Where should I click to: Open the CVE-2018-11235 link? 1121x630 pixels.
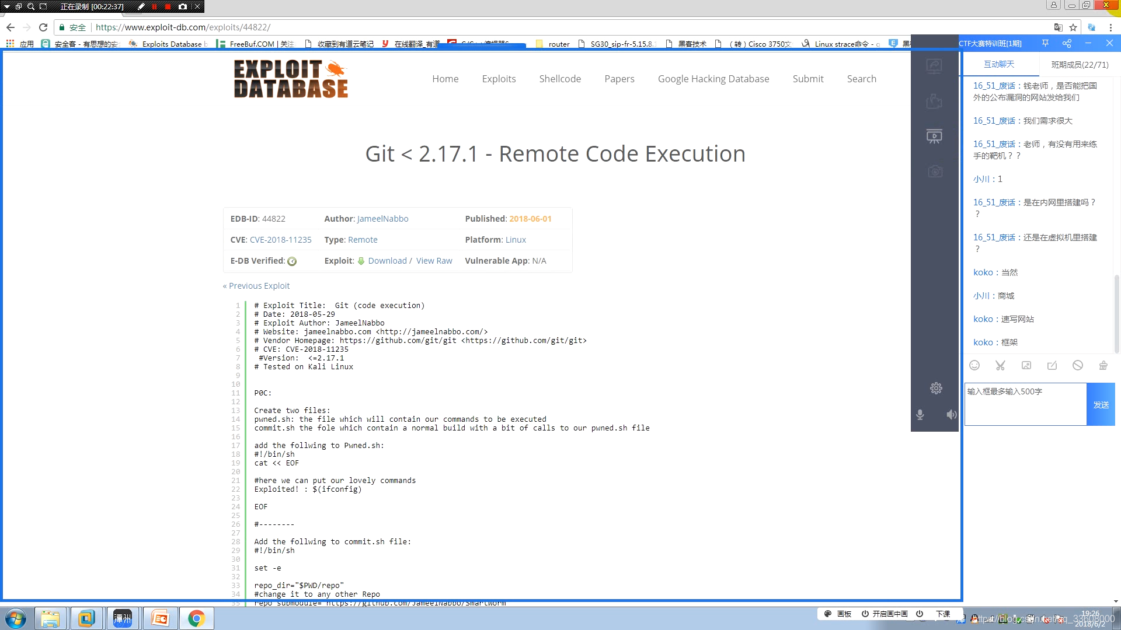[280, 240]
